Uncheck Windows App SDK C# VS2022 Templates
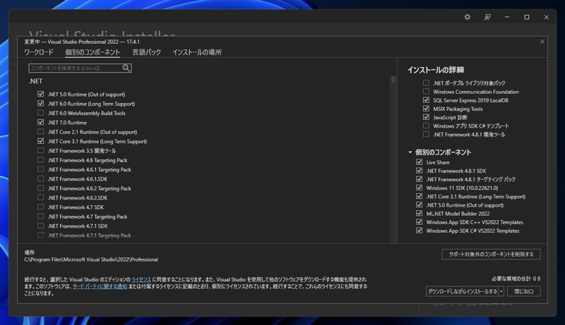Image resolution: width=565 pixels, height=325 pixels. tap(419, 231)
